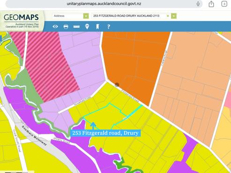Click the Auckland Unitary Plan subtitle text
The width and height of the screenshot is (231, 173).
click(x=27, y=24)
